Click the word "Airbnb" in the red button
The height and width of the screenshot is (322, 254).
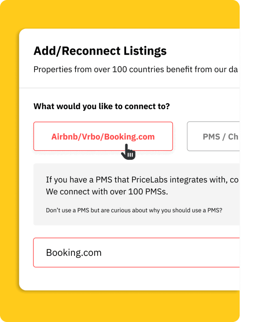(64, 137)
